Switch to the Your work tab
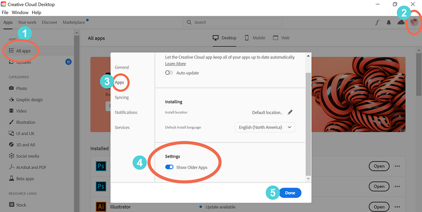Image resolution: width=422 pixels, height=212 pixels. click(x=27, y=22)
